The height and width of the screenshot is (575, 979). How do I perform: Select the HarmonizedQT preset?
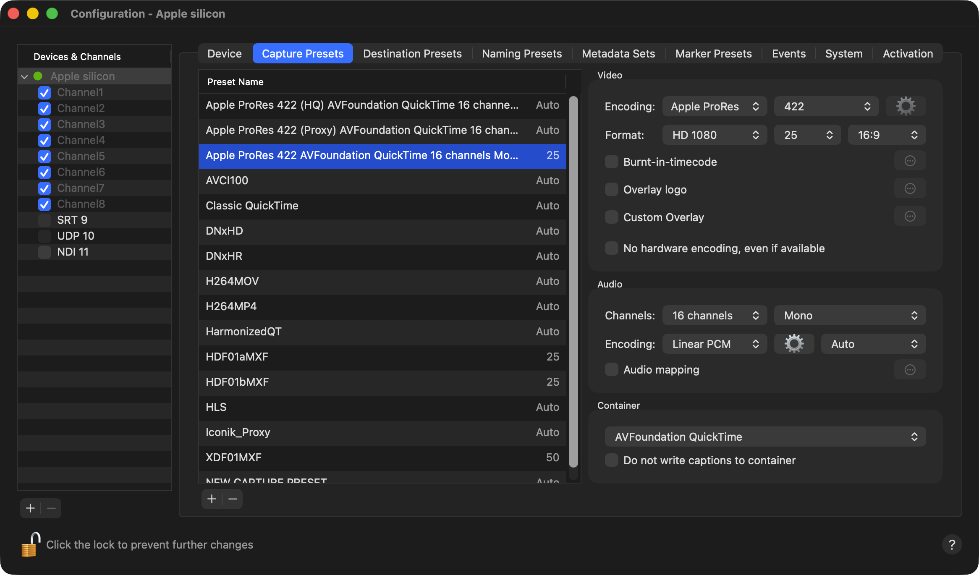pyautogui.click(x=382, y=332)
